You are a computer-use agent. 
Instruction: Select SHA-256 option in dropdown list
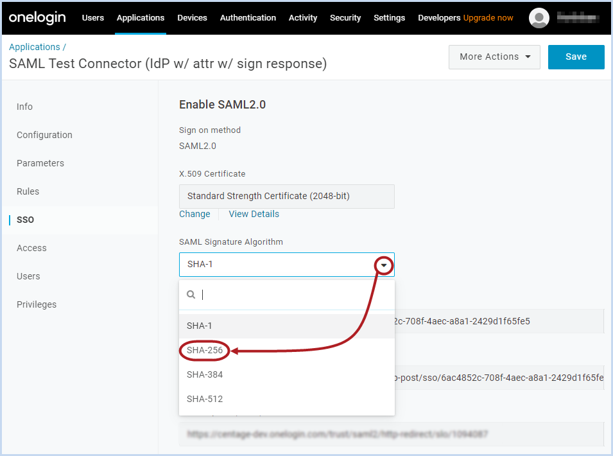[286, 350]
